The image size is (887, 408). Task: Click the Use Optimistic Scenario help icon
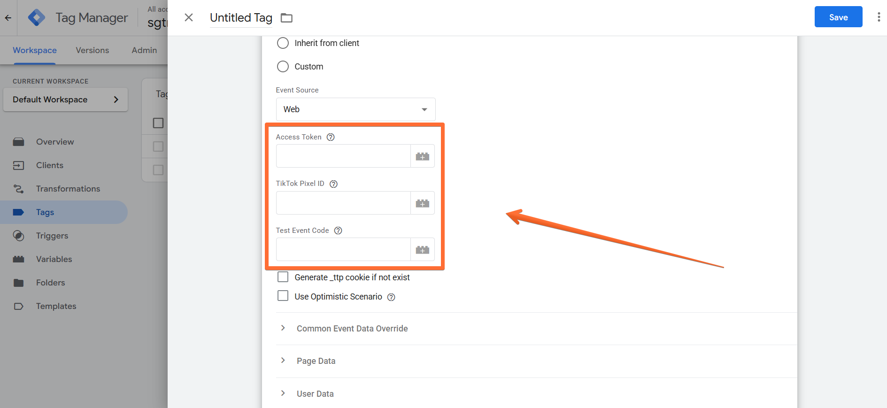[x=391, y=297]
